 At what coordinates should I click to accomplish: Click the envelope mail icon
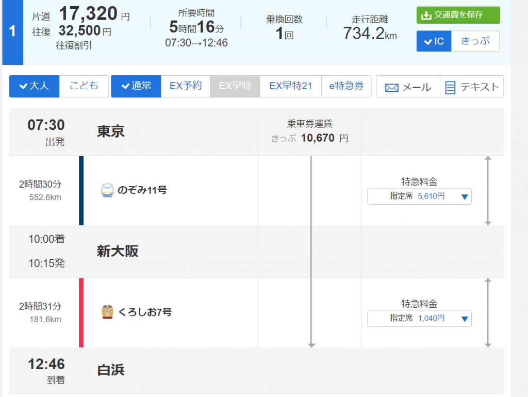pyautogui.click(x=392, y=88)
